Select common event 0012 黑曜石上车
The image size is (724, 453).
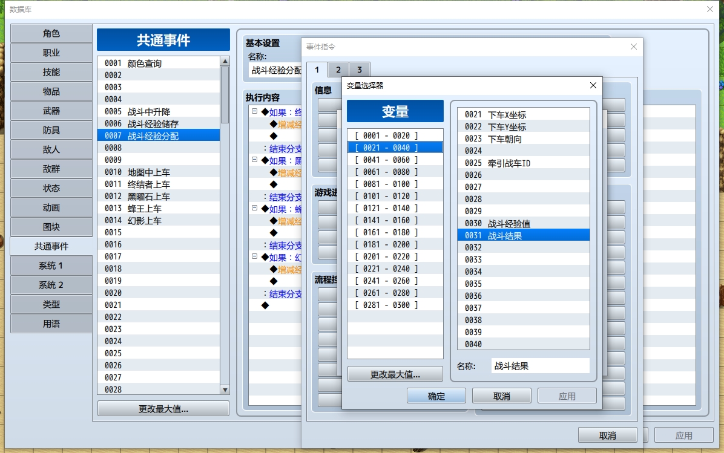click(x=159, y=196)
